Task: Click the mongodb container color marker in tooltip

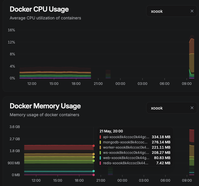Action: point(100,142)
